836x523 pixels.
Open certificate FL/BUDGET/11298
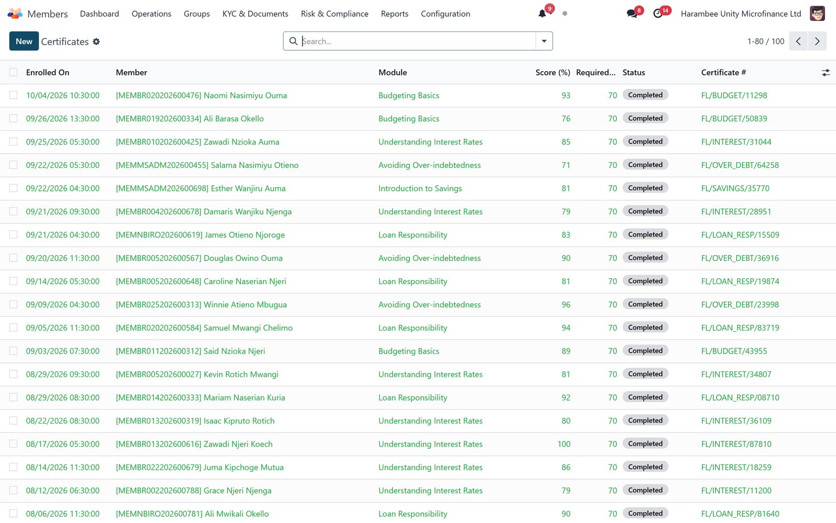(734, 95)
